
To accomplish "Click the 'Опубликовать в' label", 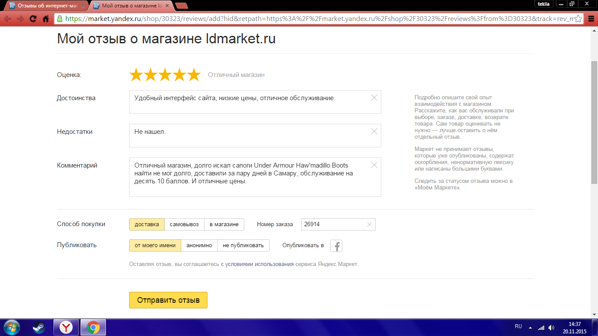I will (x=303, y=245).
